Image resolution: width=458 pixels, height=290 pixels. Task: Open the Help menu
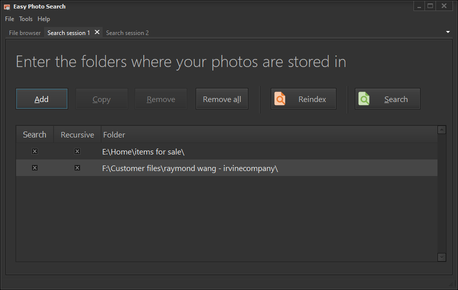click(x=44, y=19)
